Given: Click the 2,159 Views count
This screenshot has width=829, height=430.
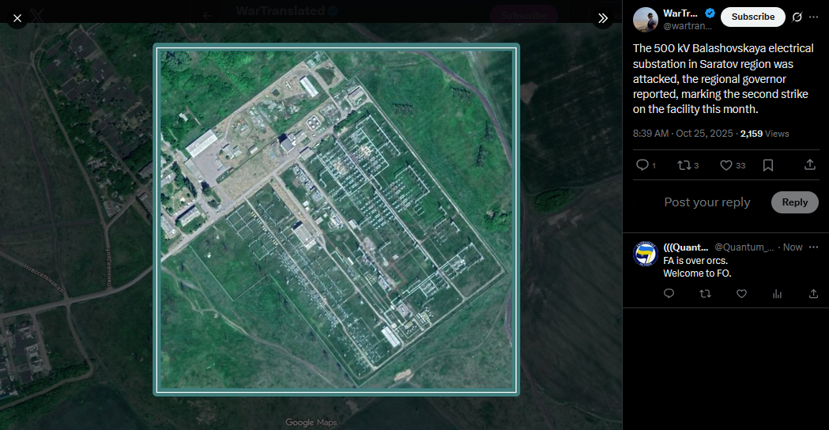Looking at the screenshot, I should tap(764, 134).
